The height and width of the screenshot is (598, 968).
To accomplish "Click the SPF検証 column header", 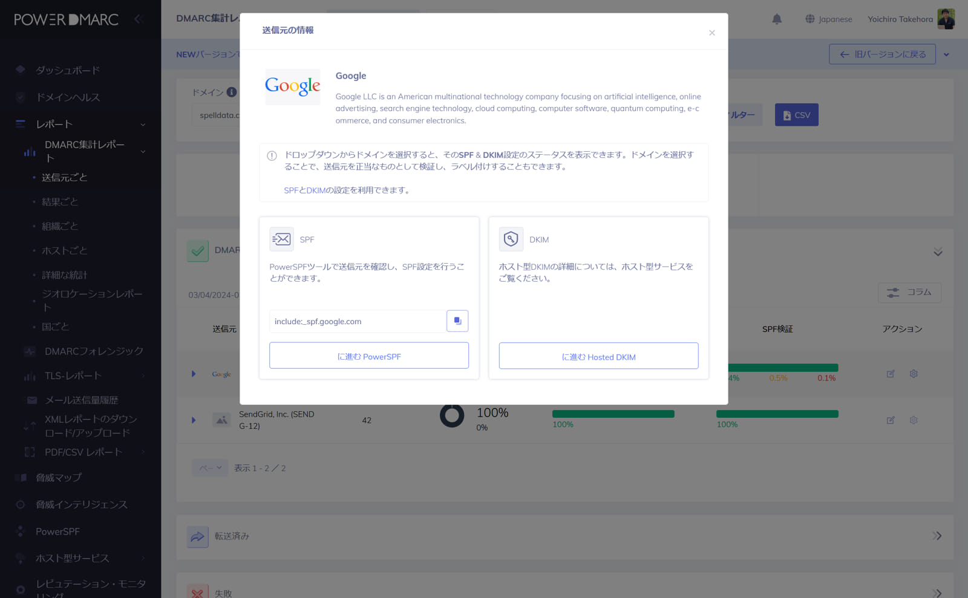I will 777,329.
